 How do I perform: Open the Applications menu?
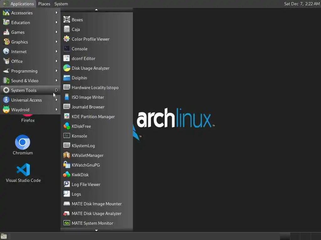point(18,4)
